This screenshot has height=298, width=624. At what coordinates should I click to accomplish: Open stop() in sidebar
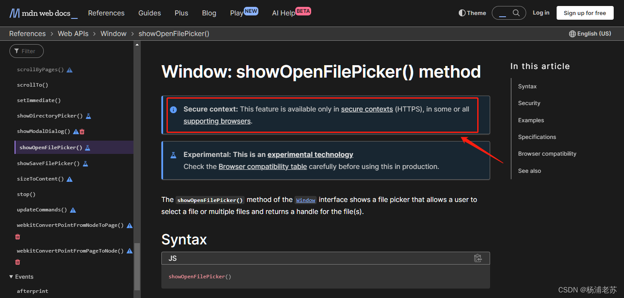pos(26,194)
